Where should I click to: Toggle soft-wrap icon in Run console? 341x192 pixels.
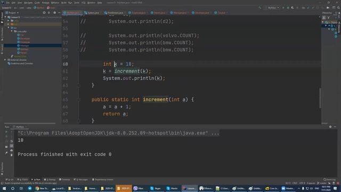[x=12, y=141]
